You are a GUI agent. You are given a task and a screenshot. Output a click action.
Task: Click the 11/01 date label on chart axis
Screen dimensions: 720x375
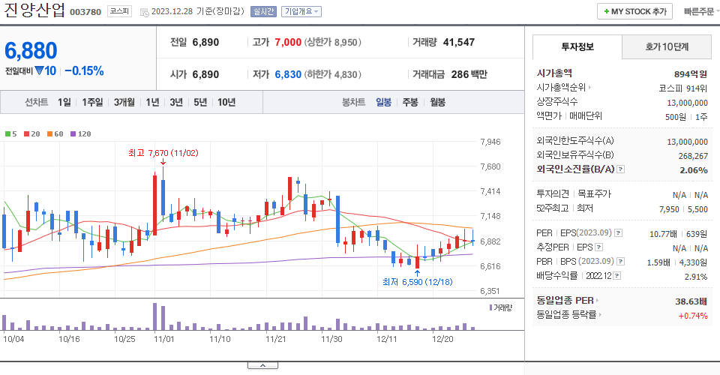point(164,339)
